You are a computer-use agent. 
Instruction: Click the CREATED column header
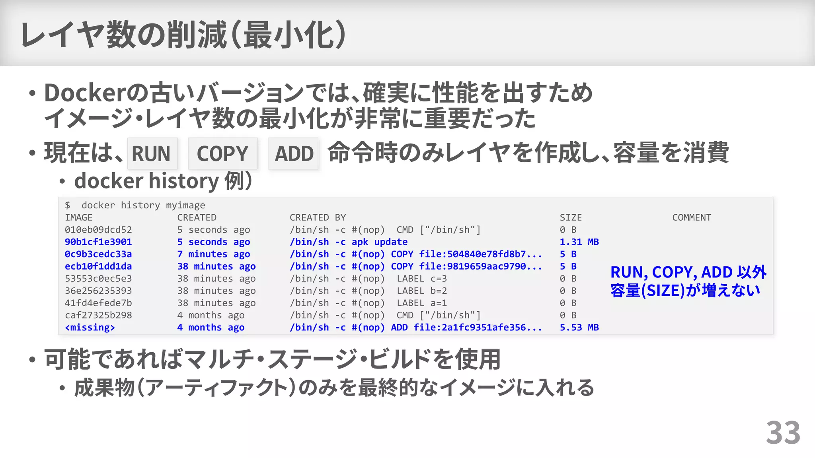click(197, 217)
